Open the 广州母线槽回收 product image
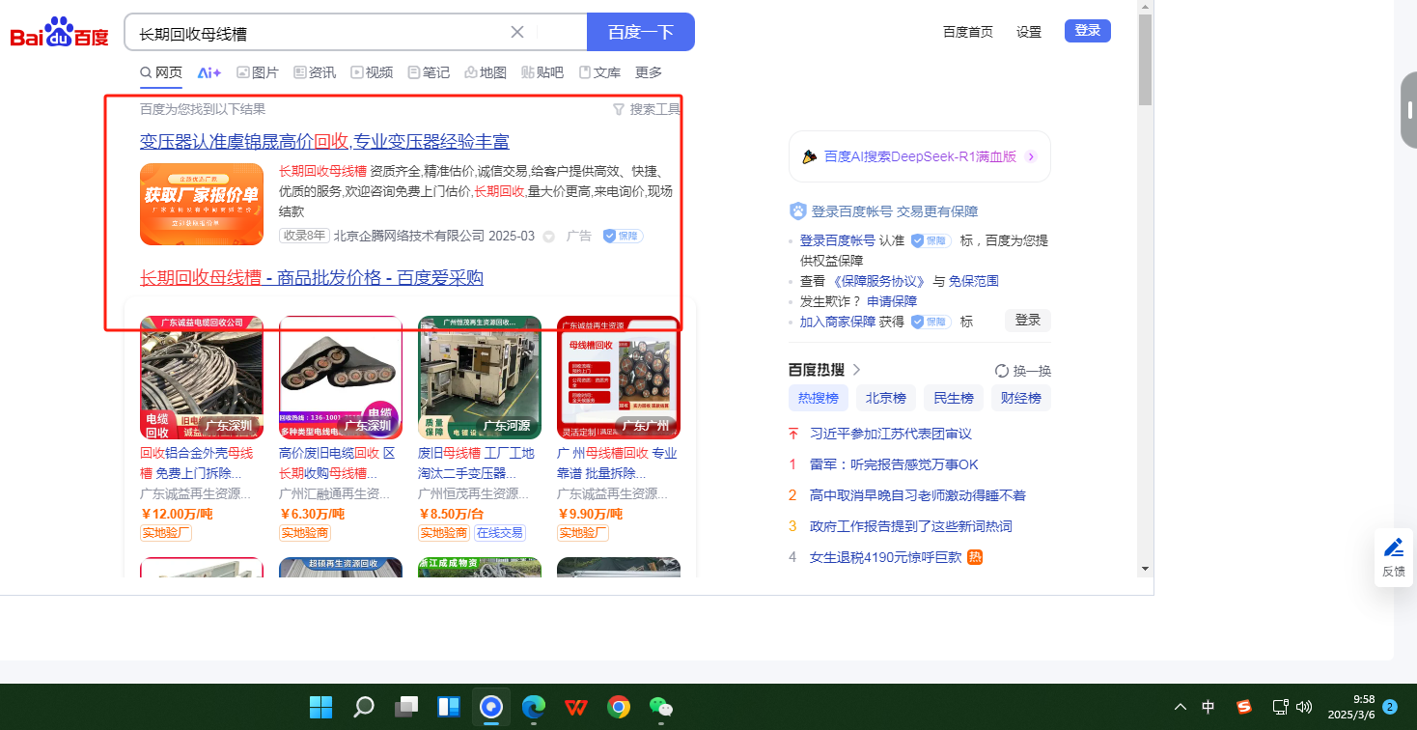The height and width of the screenshot is (730, 1417). click(619, 378)
